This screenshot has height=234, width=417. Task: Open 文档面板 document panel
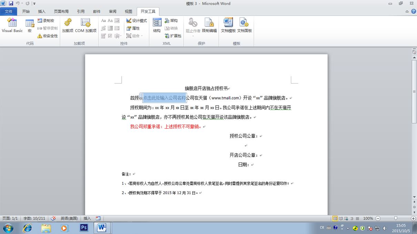click(x=244, y=26)
